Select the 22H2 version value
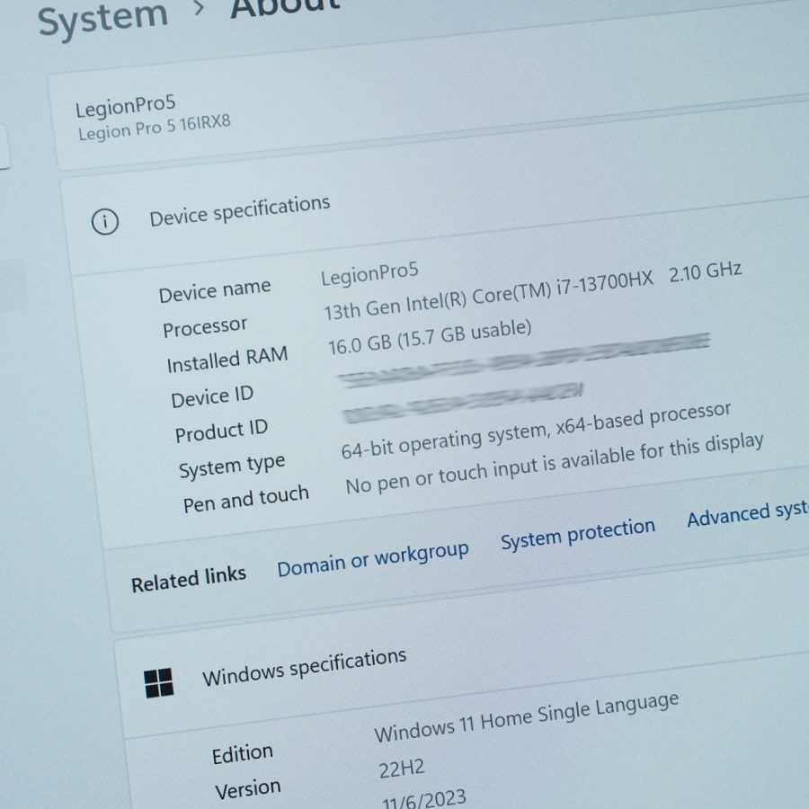Viewport: 809px width, 809px height. (402, 769)
